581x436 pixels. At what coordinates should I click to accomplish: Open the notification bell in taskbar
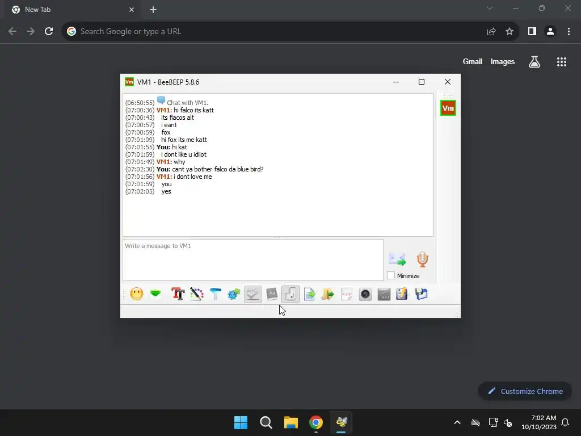tap(565, 422)
